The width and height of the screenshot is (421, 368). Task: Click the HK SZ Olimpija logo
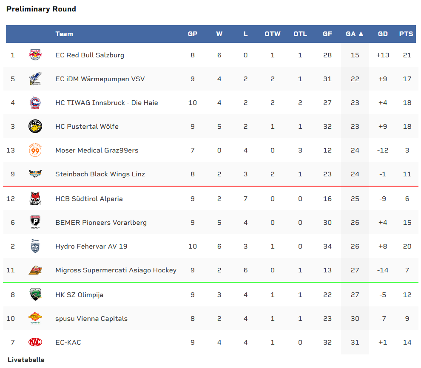[35, 294]
